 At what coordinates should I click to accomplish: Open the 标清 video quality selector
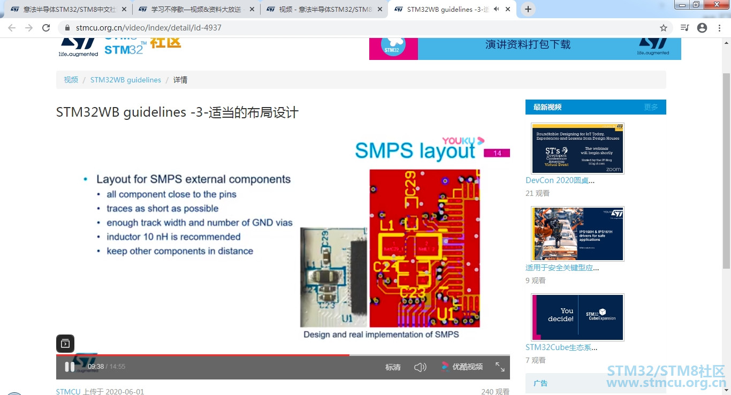[x=393, y=367]
